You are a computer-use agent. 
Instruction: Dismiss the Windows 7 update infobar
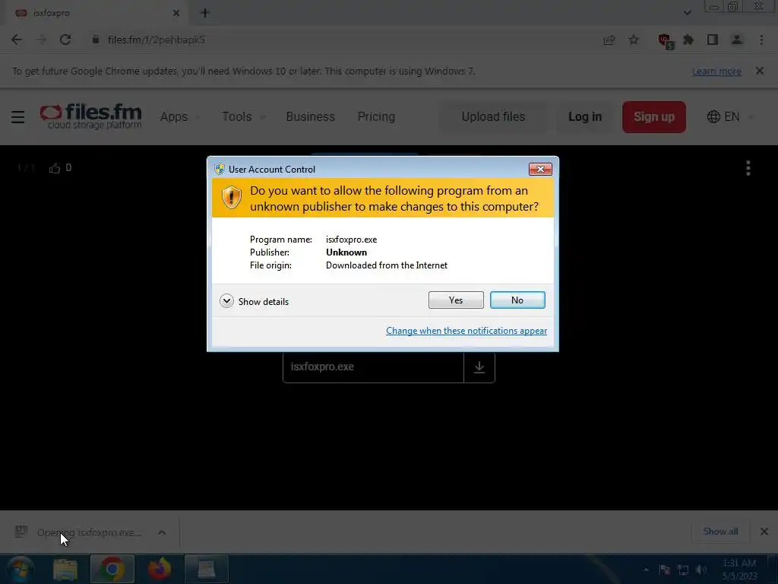tap(760, 71)
